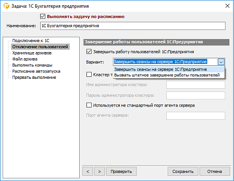Click the orange application icon in title bar
The image size is (234, 181).
pyautogui.click(x=7, y=6)
